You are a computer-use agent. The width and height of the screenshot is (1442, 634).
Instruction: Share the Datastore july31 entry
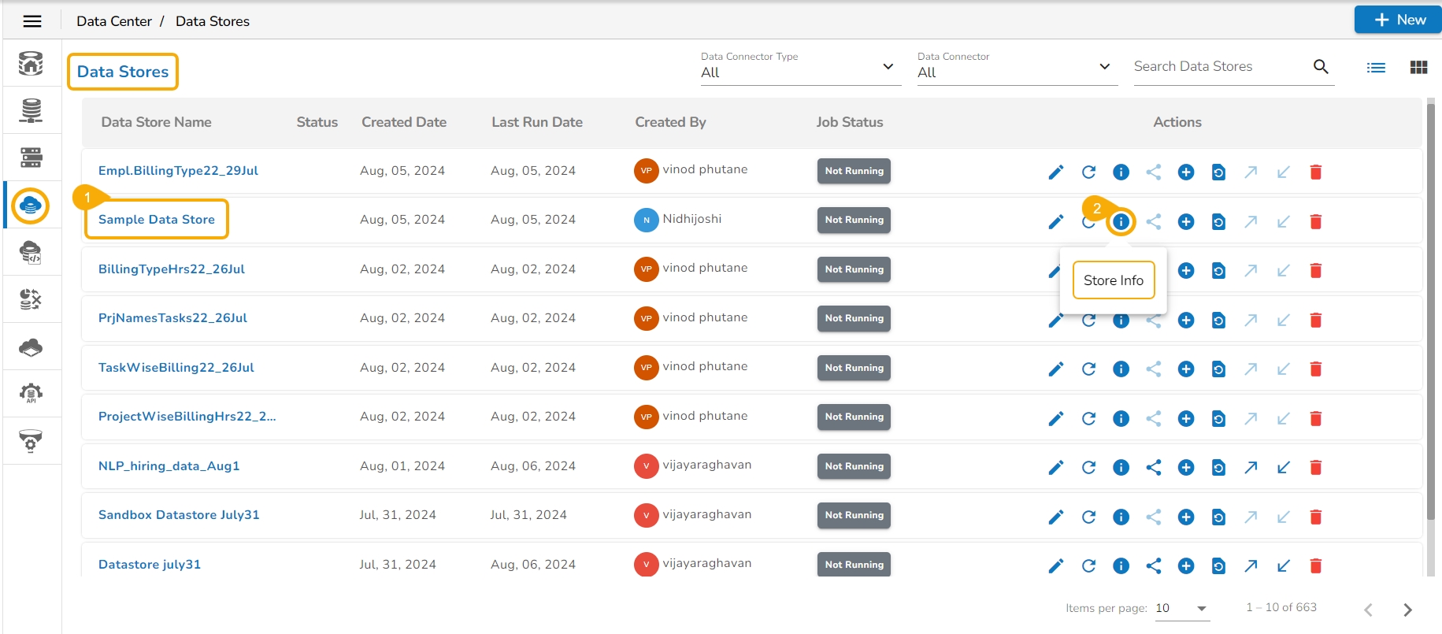tap(1154, 565)
